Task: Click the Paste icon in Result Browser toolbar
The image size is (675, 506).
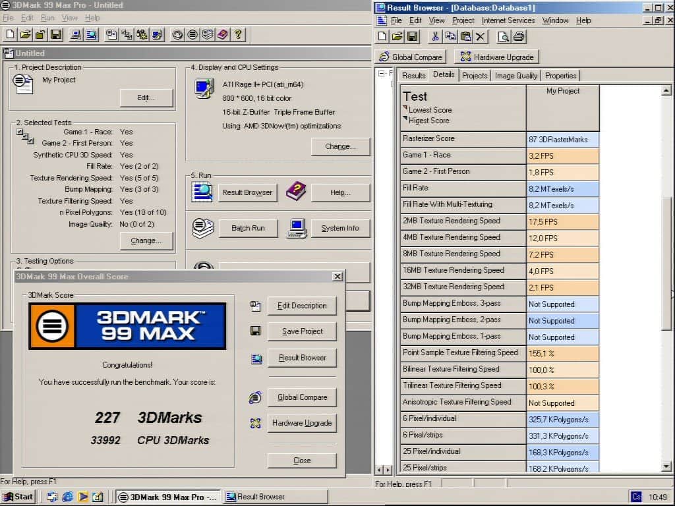Action: coord(465,37)
